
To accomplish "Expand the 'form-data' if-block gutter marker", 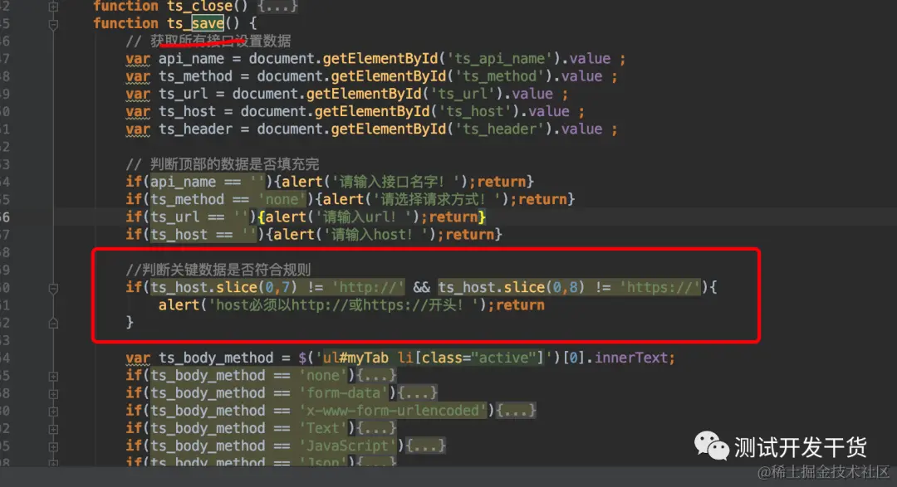I will coord(53,394).
